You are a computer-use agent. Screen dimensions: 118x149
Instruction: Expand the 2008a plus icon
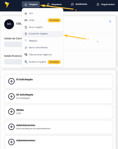click(12, 112)
